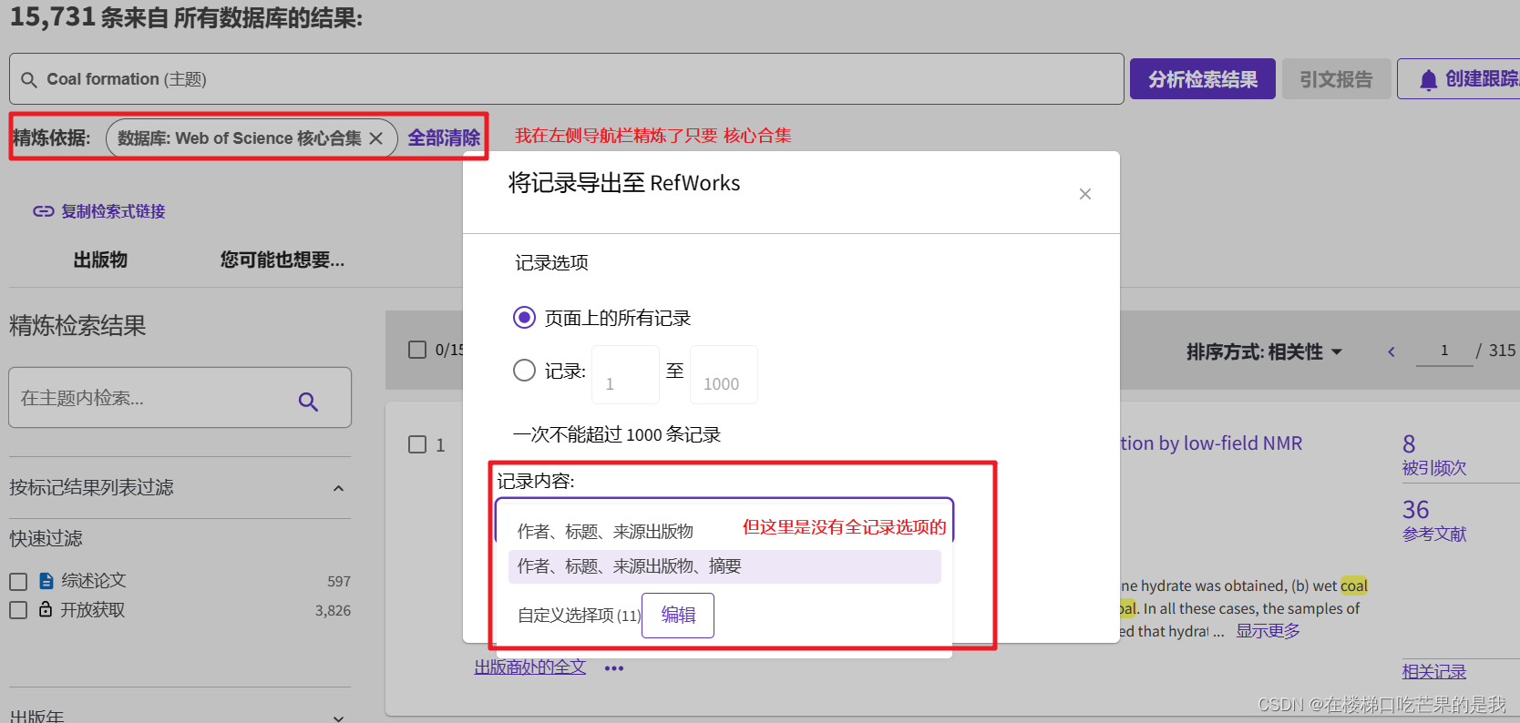Open the 排序方式: 相关性 sort dropdown
This screenshot has width=1520, height=723.
click(1264, 351)
